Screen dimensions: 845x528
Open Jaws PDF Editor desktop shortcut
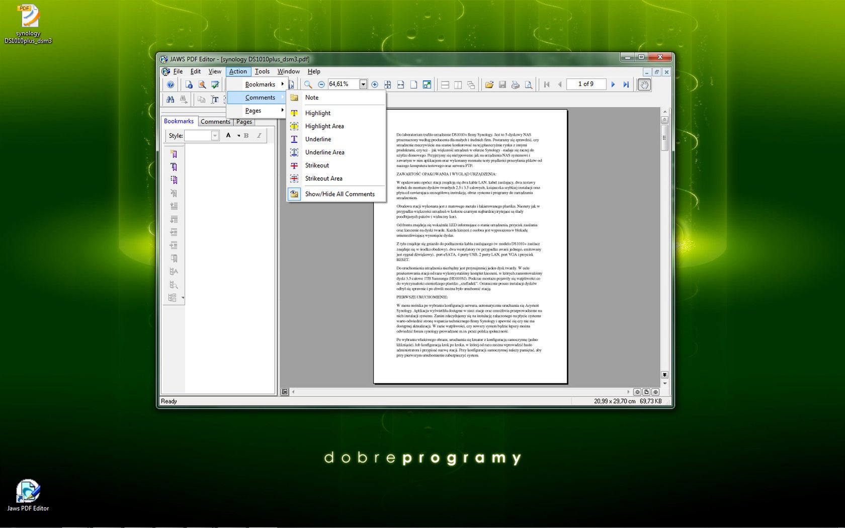(28, 495)
